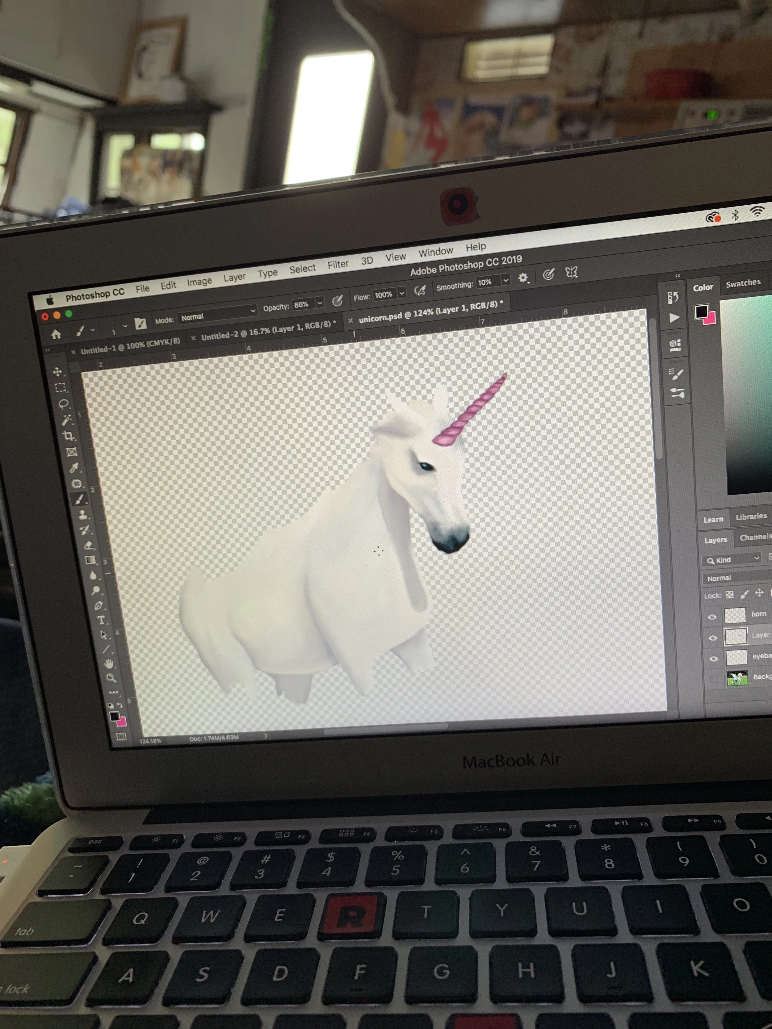Pick the Crop tool
The image size is (772, 1029).
(x=69, y=436)
